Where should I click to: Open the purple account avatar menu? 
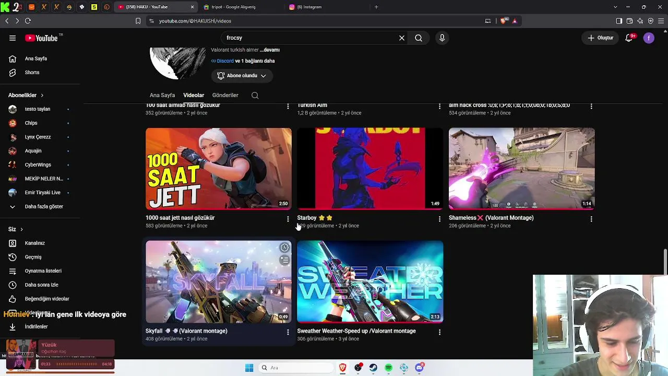click(x=649, y=38)
